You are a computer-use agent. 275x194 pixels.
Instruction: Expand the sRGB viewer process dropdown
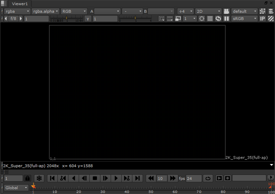(x=245, y=19)
